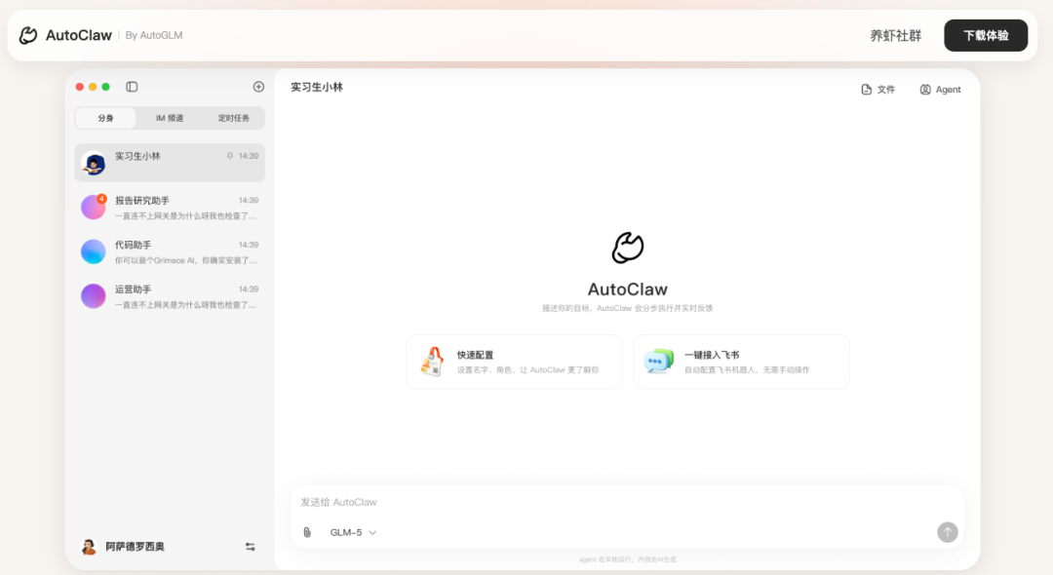This screenshot has width=1053, height=575.
Task: Switch to the IM 频道 tab
Action: point(169,117)
